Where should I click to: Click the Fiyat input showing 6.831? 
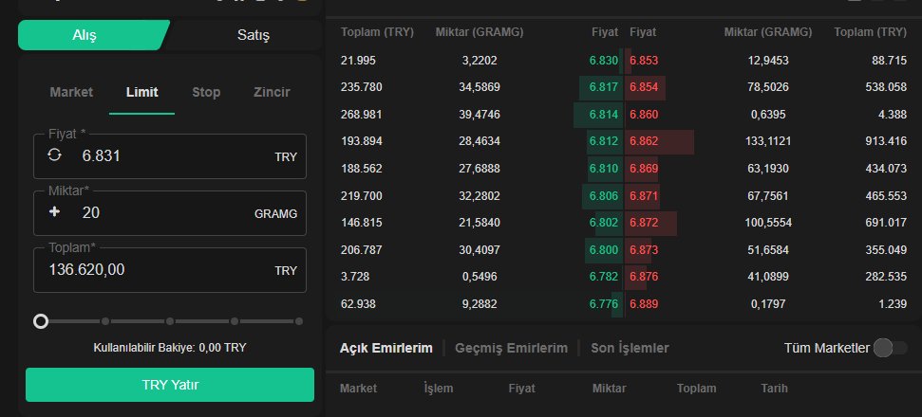point(170,156)
